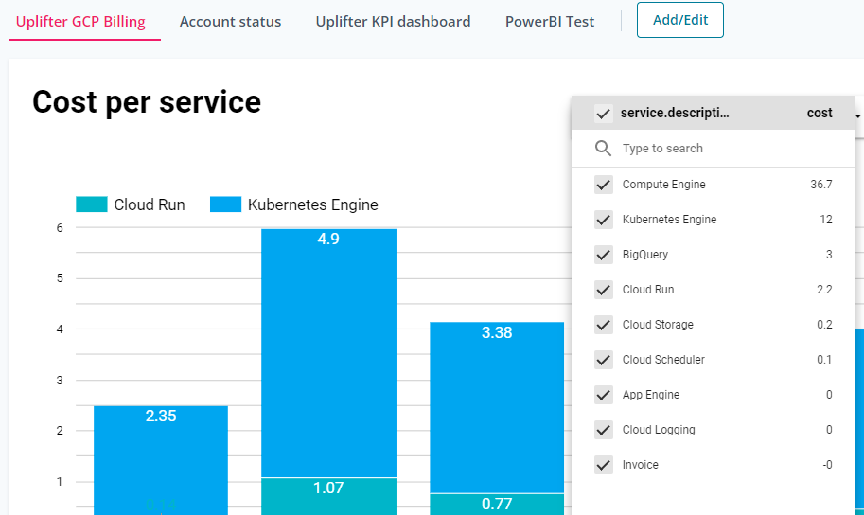Toggle the BigQuery checkbox

point(604,255)
